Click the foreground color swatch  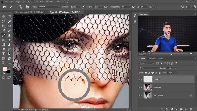click(x=5, y=69)
